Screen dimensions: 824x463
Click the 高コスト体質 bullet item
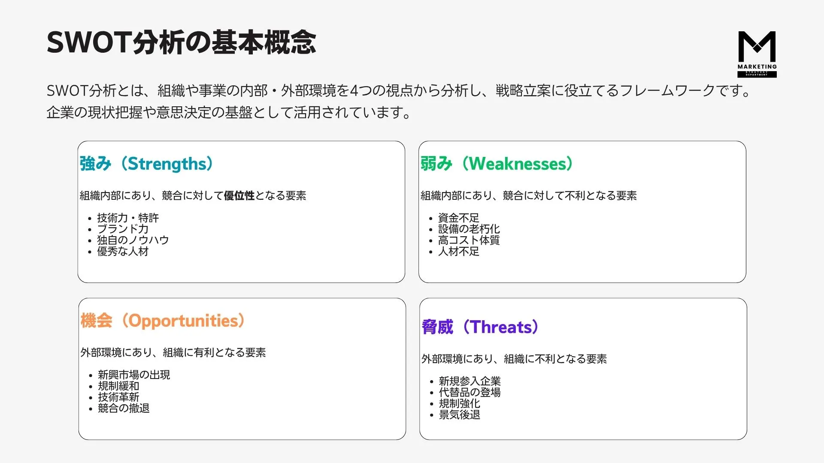[469, 240]
